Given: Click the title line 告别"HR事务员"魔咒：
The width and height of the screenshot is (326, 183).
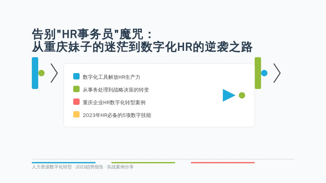Looking at the screenshot, I should 92,34.
